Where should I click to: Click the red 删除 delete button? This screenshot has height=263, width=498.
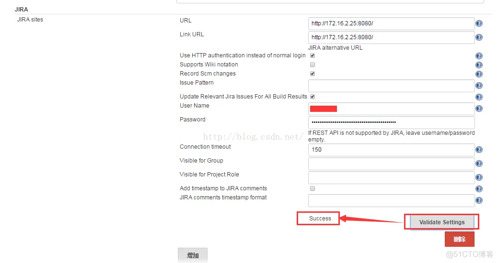click(459, 239)
